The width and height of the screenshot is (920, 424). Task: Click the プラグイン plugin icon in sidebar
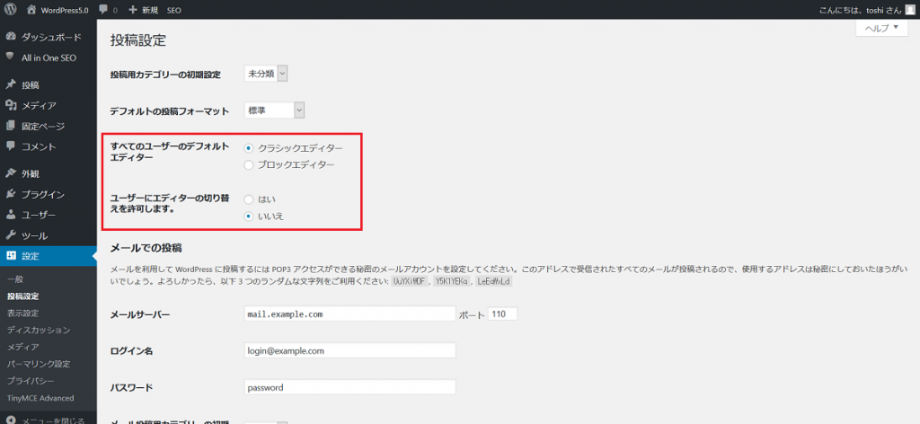10,194
